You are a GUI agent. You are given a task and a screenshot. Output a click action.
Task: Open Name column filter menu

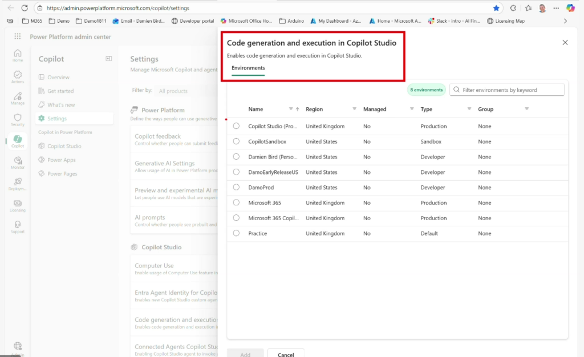[291, 109]
